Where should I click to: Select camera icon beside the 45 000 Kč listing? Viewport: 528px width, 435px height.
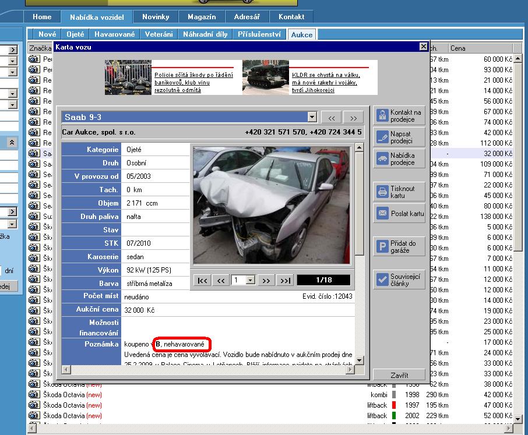[x=34, y=196]
